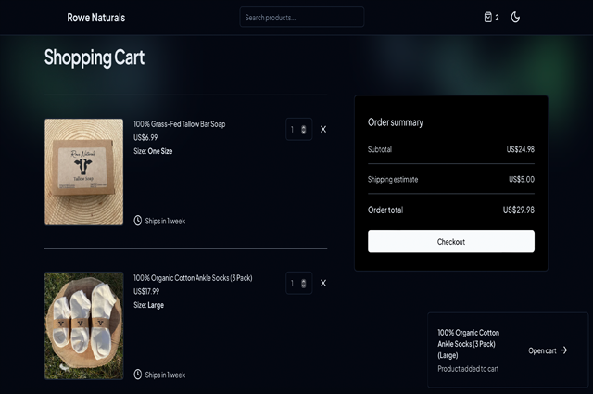Expand quantity dropdown for Tallow Bar Soap
Viewport: 593px width, 394px height.
pyautogui.click(x=298, y=130)
